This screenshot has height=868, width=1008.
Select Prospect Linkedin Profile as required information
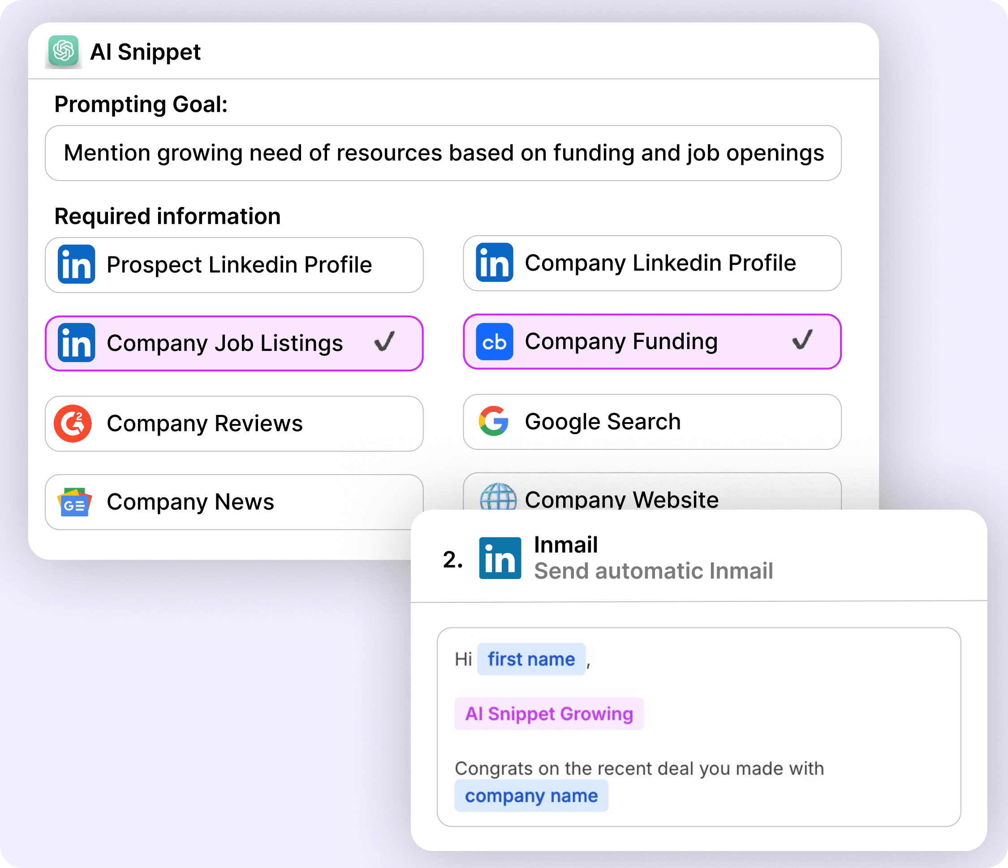click(x=234, y=265)
